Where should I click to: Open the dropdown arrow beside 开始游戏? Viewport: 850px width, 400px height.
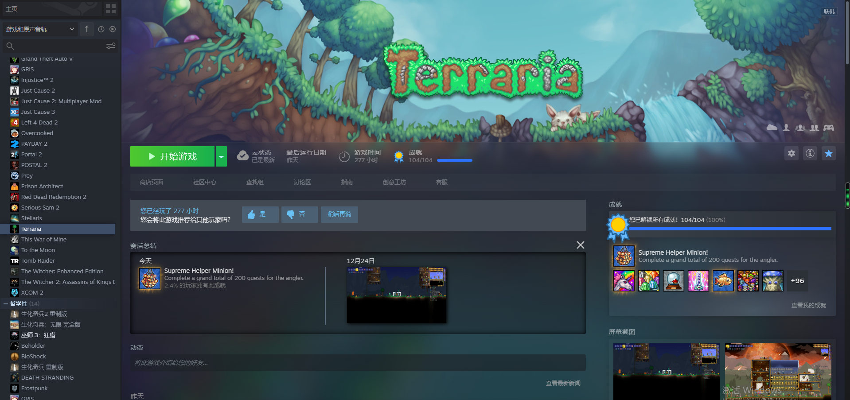click(x=221, y=156)
